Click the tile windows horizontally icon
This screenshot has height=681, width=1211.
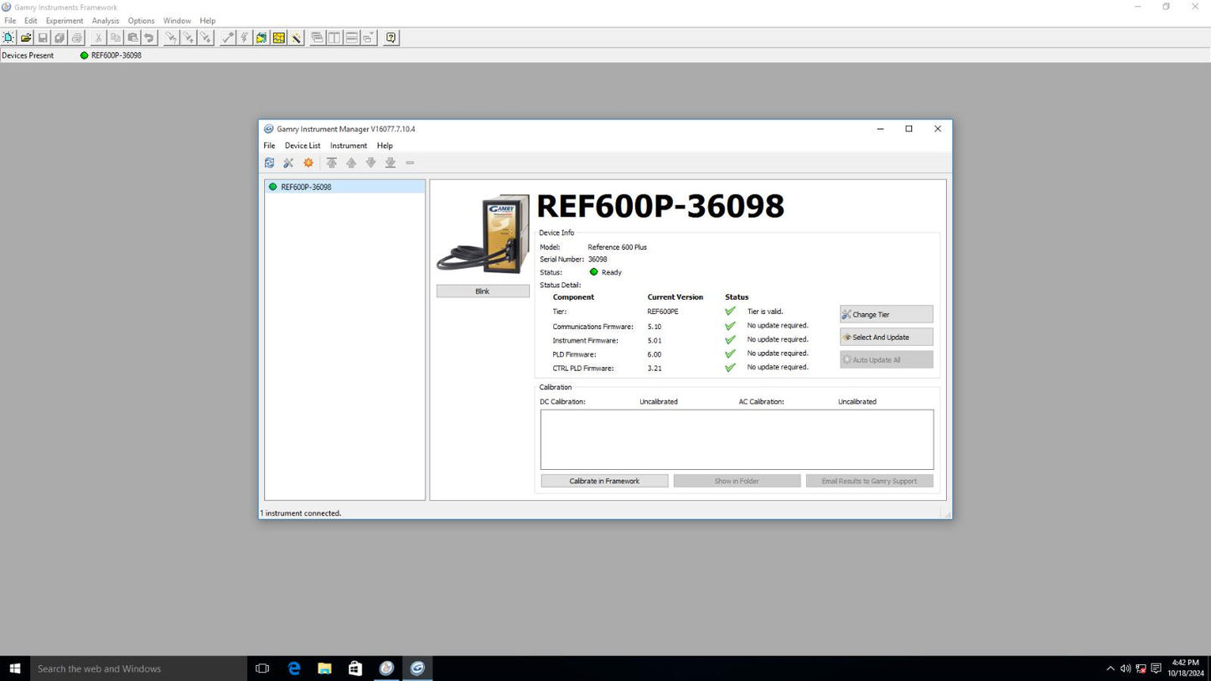351,38
